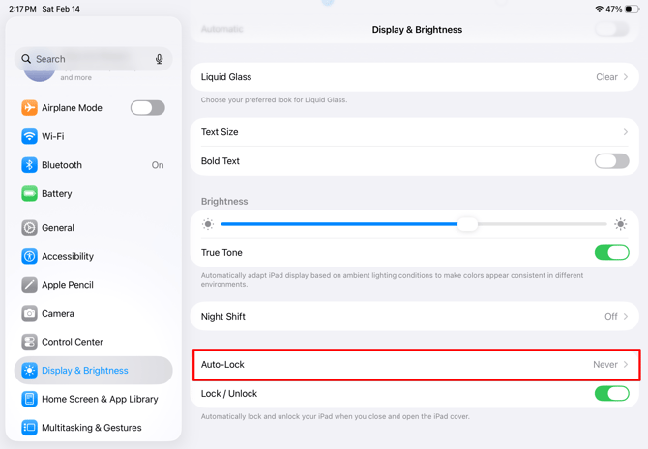Tap the '47%' battery percentage
The height and width of the screenshot is (449, 648).
point(614,9)
